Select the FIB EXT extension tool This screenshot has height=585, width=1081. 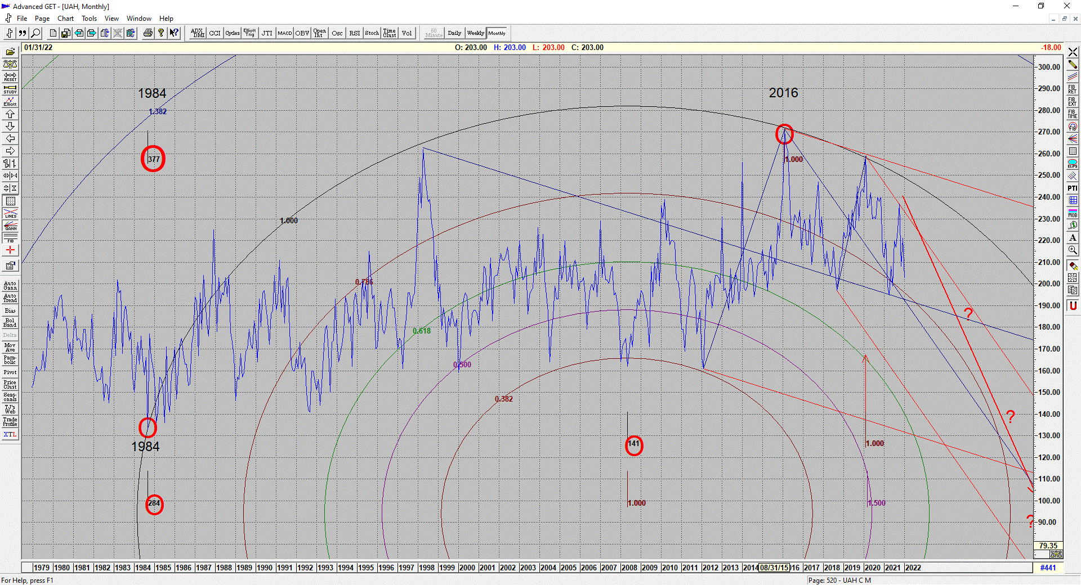click(1072, 102)
